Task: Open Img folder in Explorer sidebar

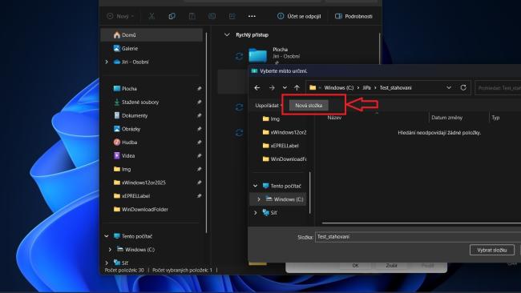Action: (122, 169)
